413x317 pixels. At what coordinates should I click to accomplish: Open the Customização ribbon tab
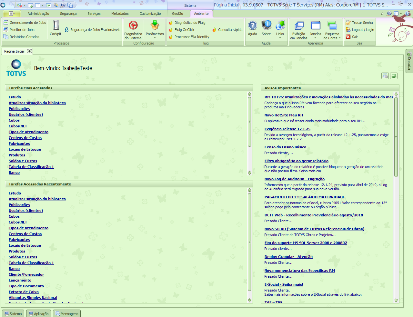point(150,14)
